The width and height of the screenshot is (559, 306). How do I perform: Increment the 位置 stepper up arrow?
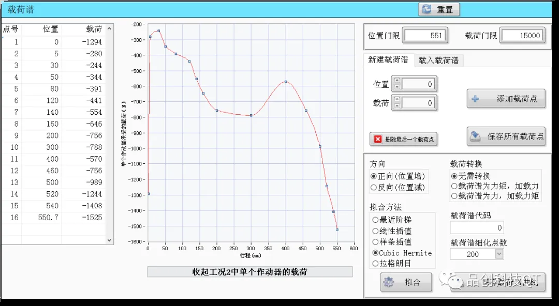pyautogui.click(x=396, y=80)
